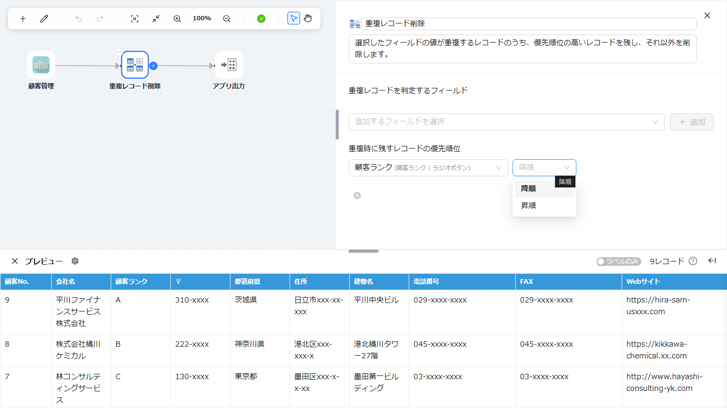Click the pencil edit icon

pyautogui.click(x=44, y=19)
